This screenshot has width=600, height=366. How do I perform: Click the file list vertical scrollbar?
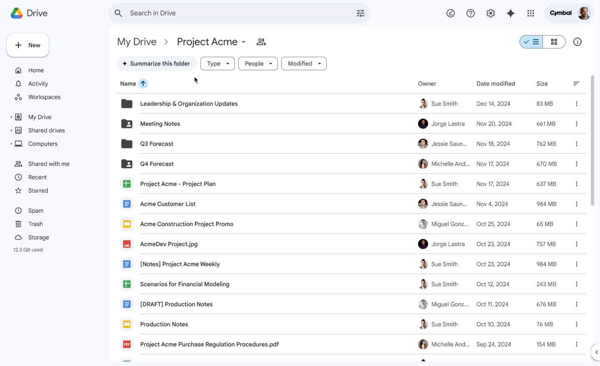(x=592, y=140)
